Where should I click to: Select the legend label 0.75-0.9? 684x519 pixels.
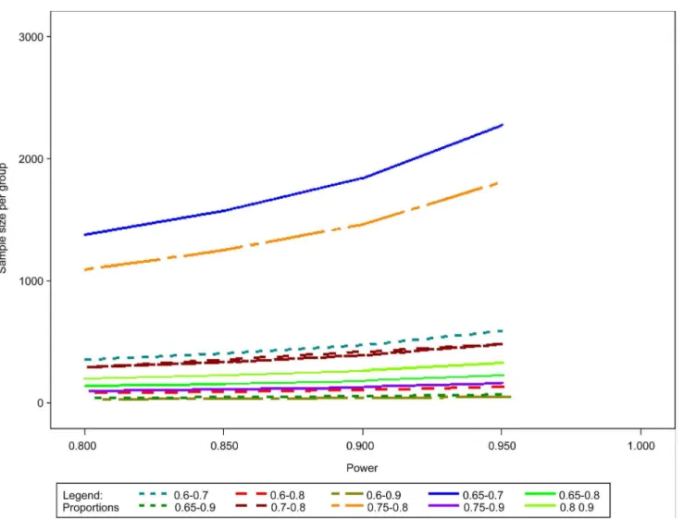click(x=484, y=508)
